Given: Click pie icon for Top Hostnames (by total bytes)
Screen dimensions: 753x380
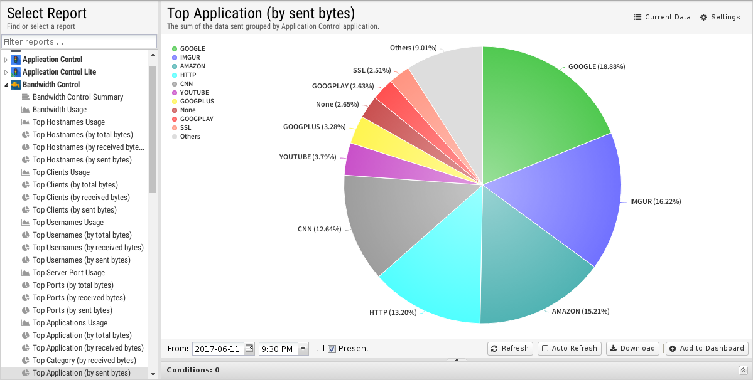Looking at the screenshot, I should 26,135.
